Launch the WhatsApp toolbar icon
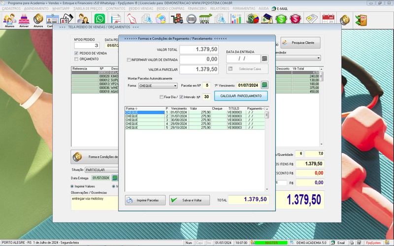This screenshot has width=394, height=246. point(100,19)
